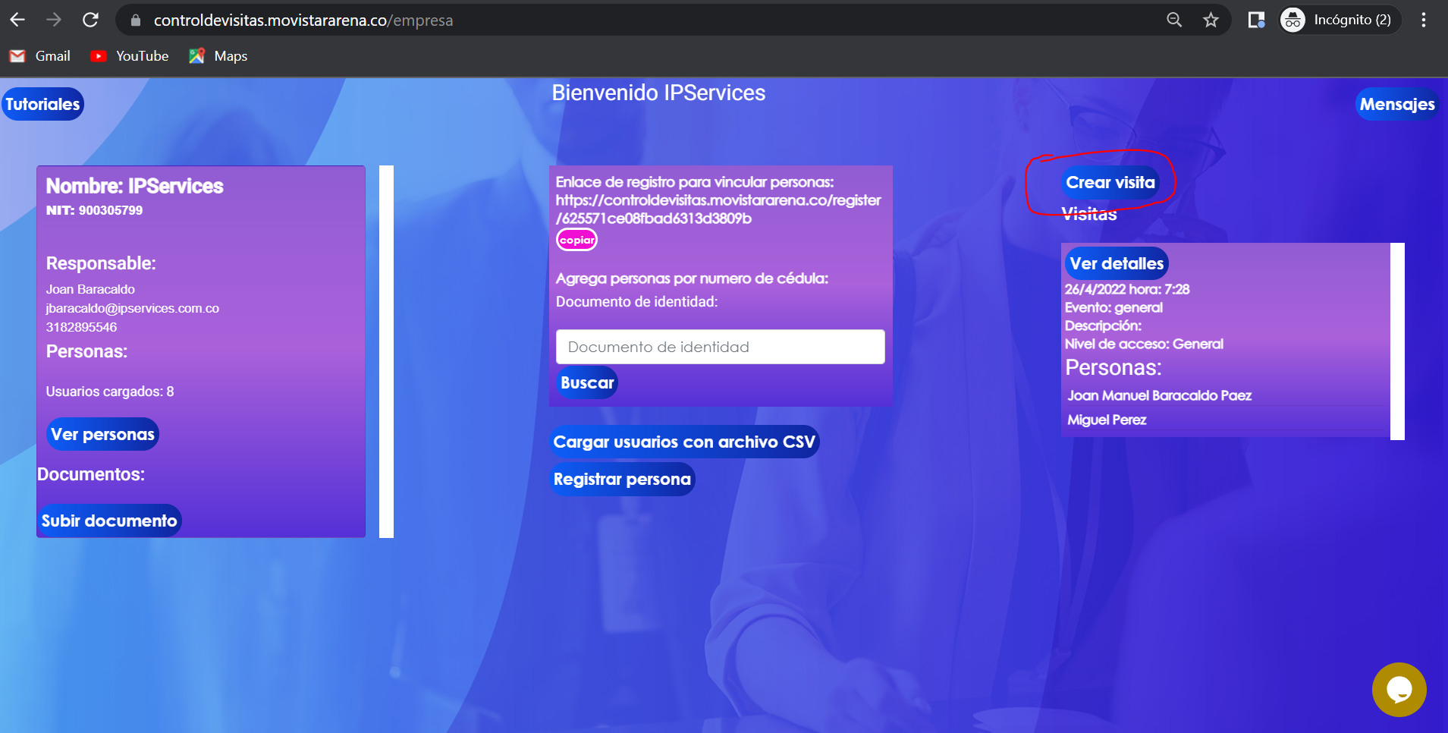Viewport: 1448px width, 733px height.
Task: Open the Chrome three-dot menu
Action: [1424, 20]
